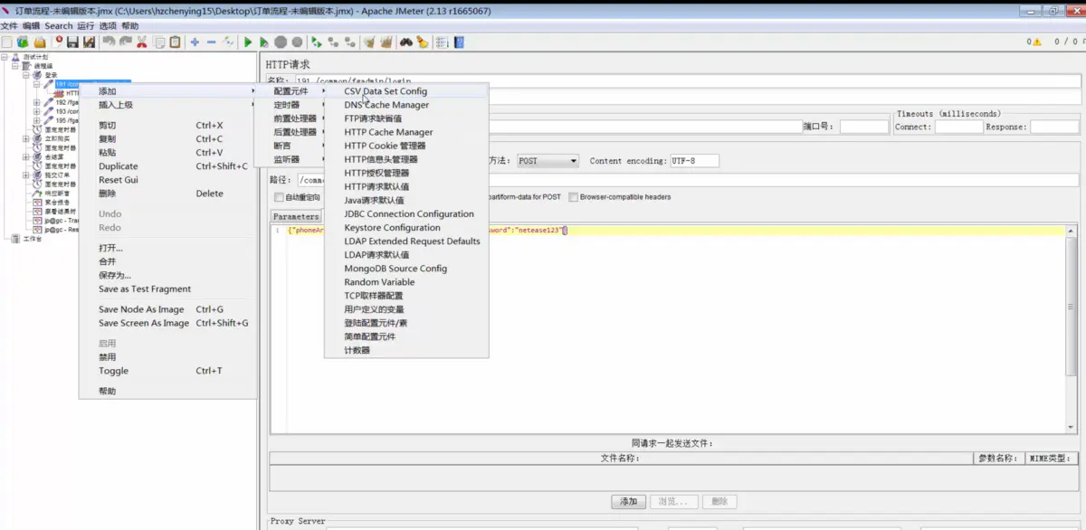Expand the 立即购买 tree node
The height and width of the screenshot is (530, 1086).
point(26,138)
